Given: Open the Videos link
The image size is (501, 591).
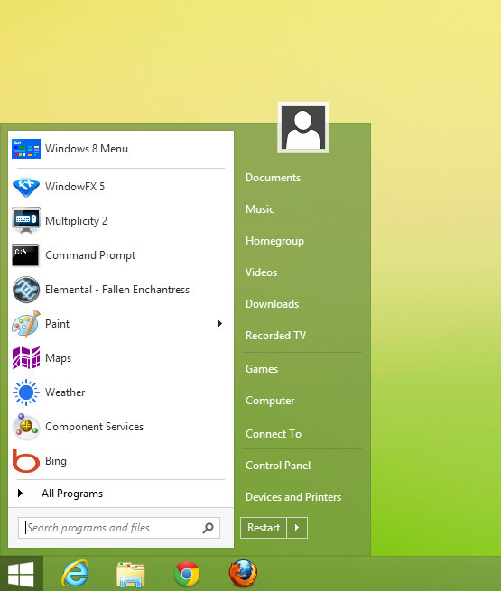Looking at the screenshot, I should pyautogui.click(x=261, y=272).
